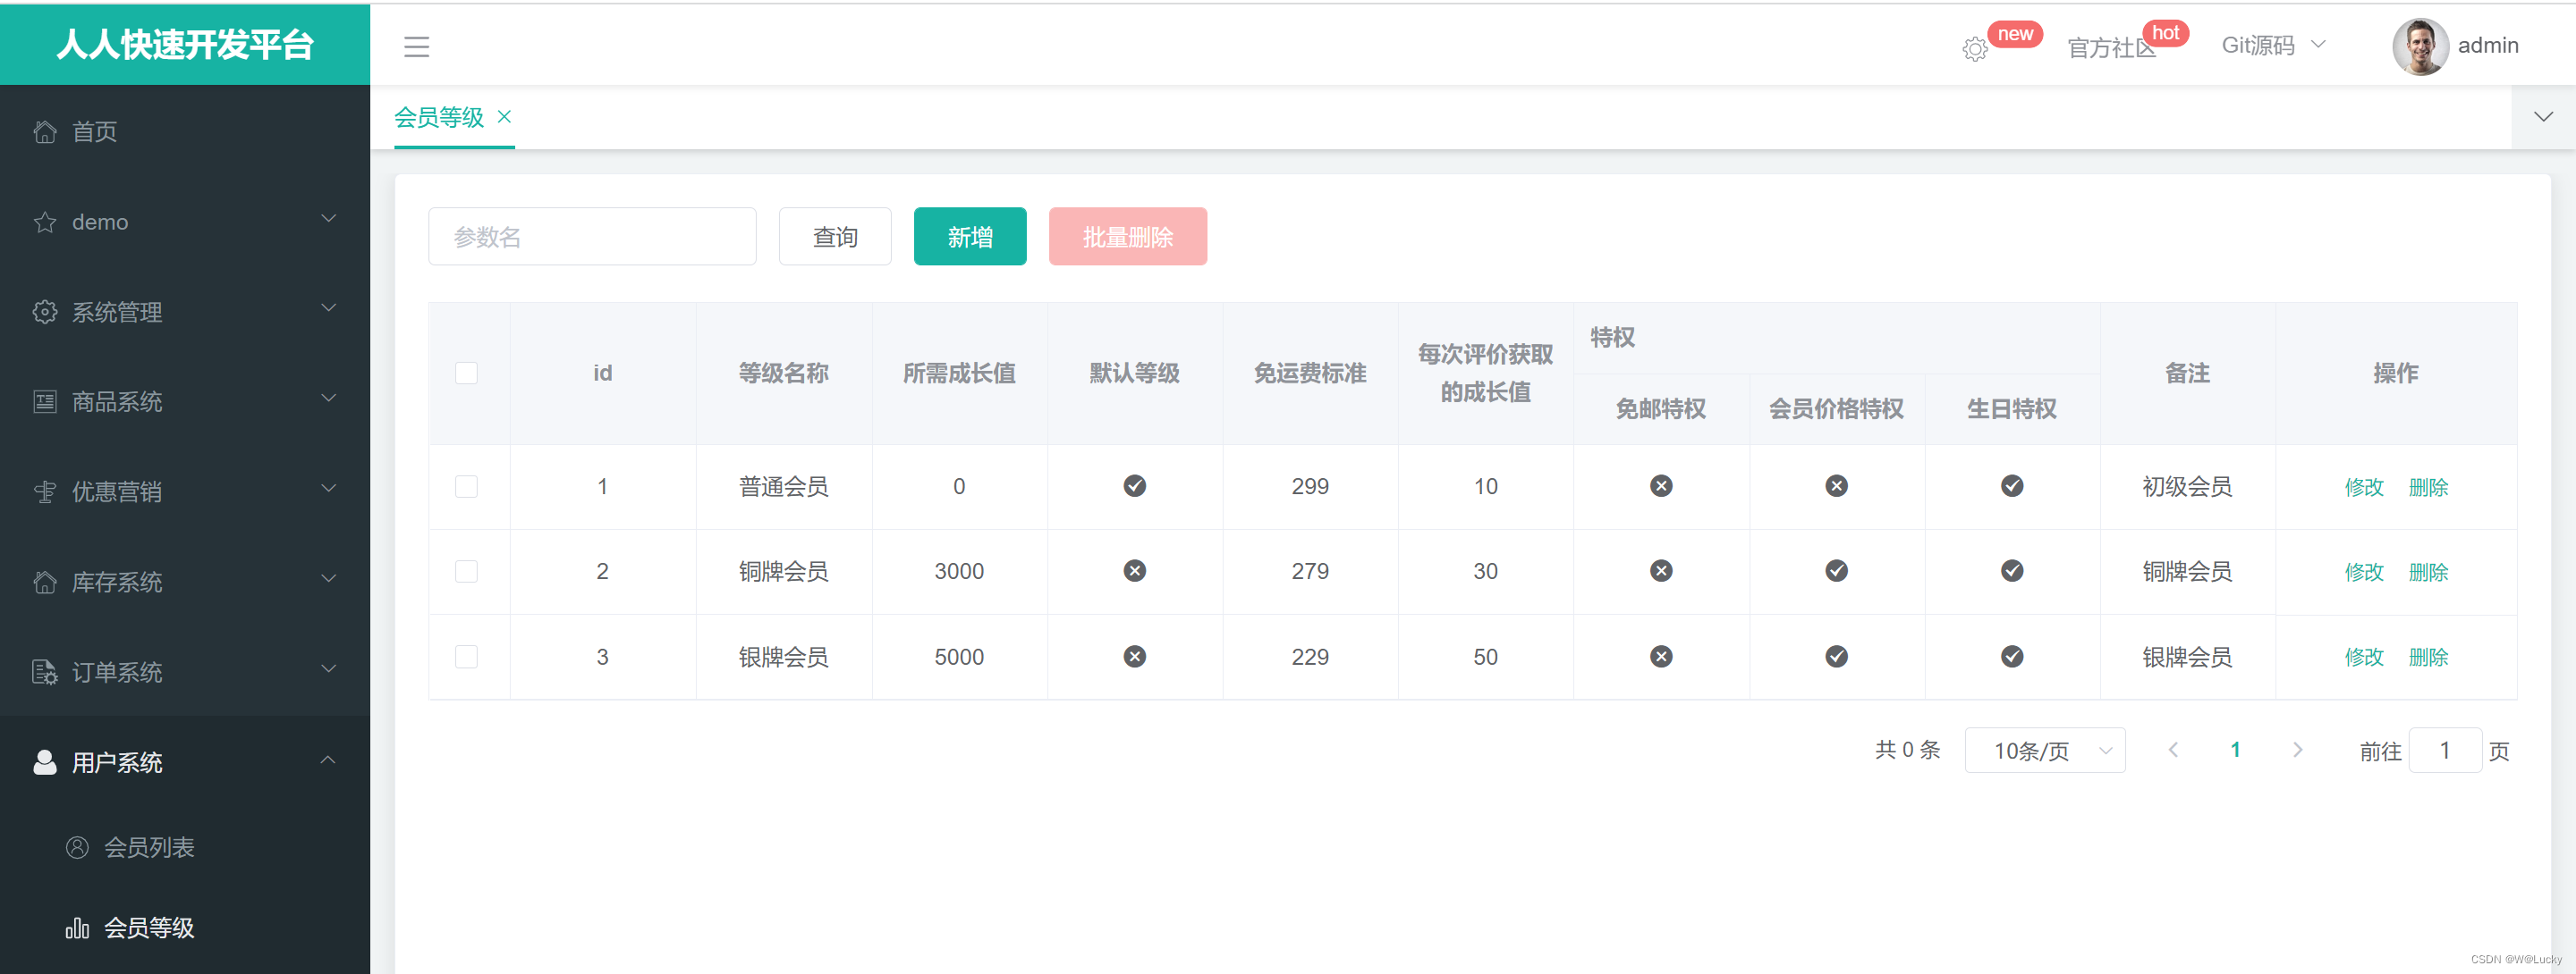Click the 订单系统 document icon
The image size is (2576, 974).
pyautogui.click(x=45, y=672)
